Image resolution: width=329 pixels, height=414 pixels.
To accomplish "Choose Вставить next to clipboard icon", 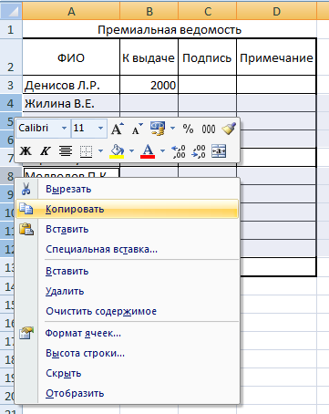I will coord(127,229).
